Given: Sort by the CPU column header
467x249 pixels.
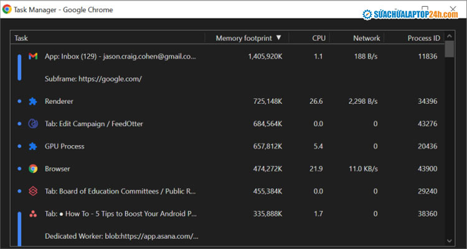Looking at the screenshot, I should tap(318, 38).
